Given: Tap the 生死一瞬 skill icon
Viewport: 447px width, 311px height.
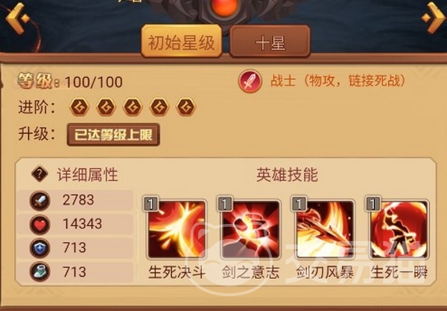Looking at the screenshot, I should [x=399, y=229].
